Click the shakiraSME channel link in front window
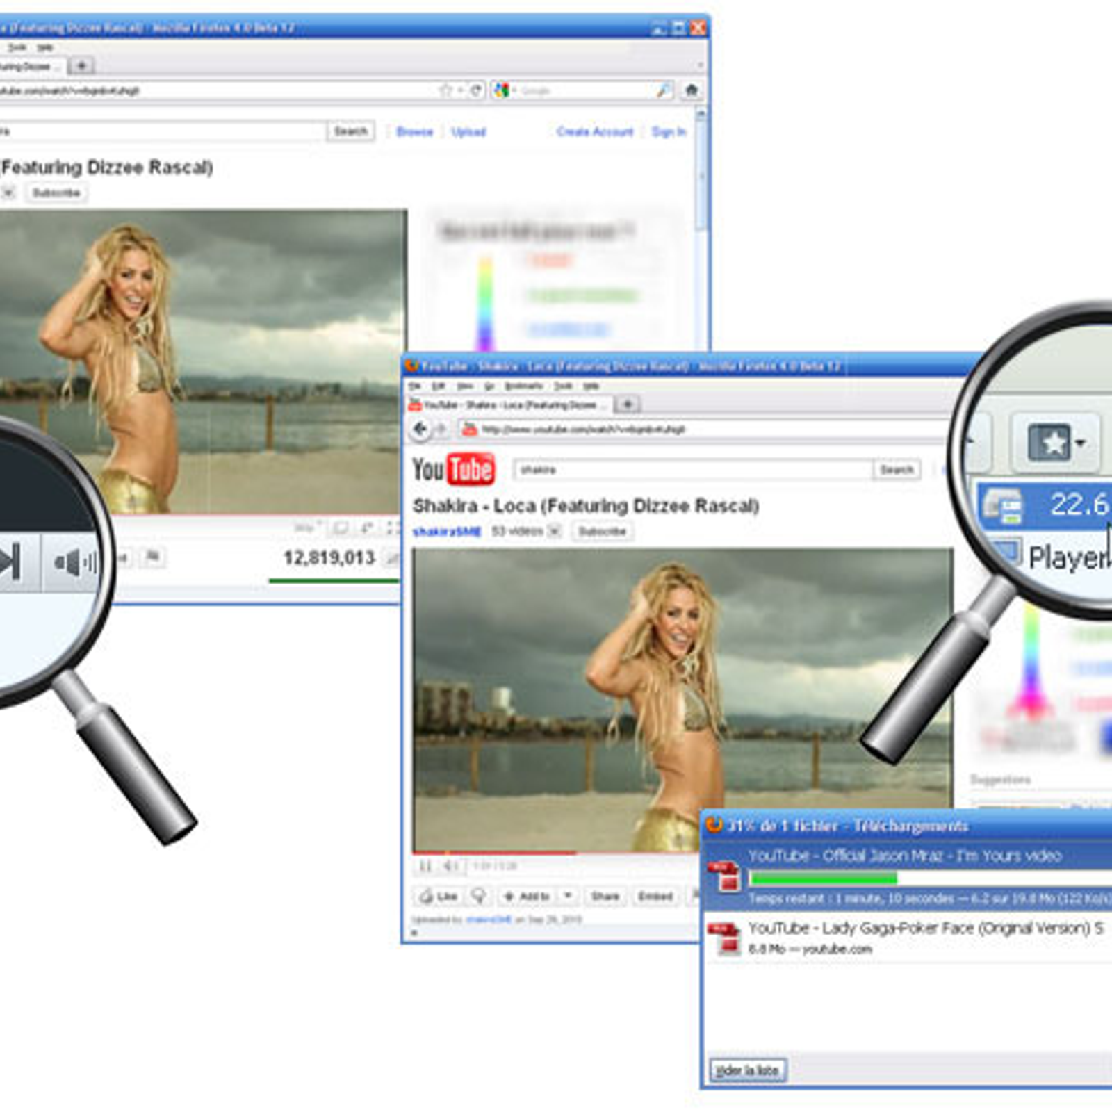This screenshot has height=1112, width=1112. tap(446, 532)
